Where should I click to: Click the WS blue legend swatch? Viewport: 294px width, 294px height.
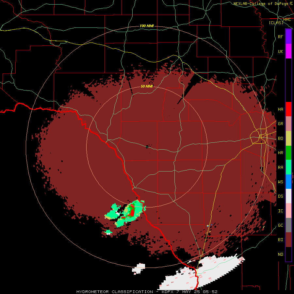(288, 182)
